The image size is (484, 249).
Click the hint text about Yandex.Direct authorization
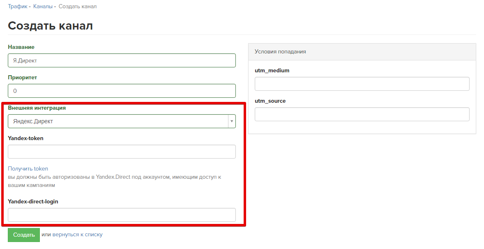[115, 181]
